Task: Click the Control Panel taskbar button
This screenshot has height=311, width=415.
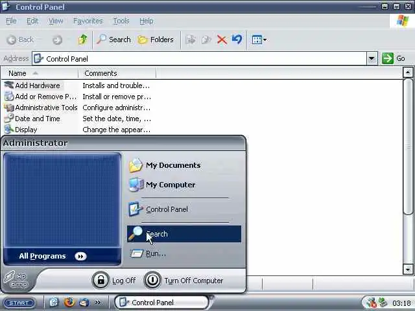Action: coord(161,303)
